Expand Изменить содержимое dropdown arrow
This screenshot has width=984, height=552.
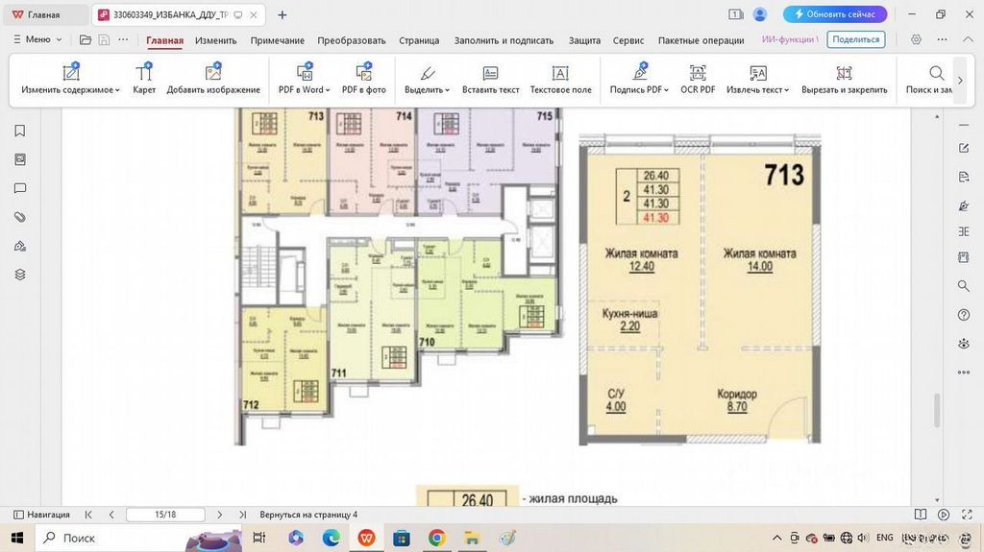point(117,90)
